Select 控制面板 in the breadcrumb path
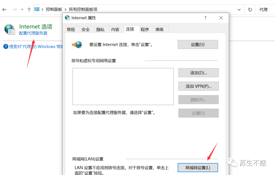 click(54, 9)
